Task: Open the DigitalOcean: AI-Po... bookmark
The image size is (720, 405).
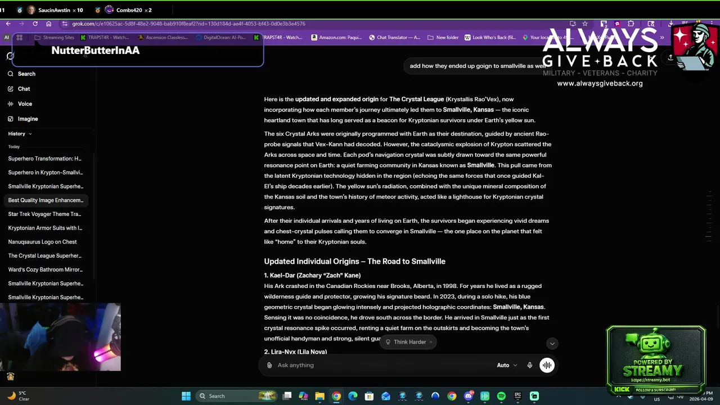Action: point(220,38)
